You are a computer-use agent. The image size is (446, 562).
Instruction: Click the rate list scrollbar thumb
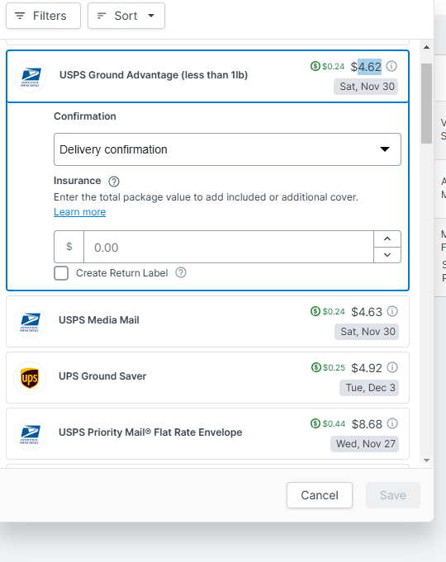427,104
